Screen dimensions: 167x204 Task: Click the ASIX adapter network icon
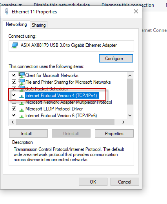(15, 45)
